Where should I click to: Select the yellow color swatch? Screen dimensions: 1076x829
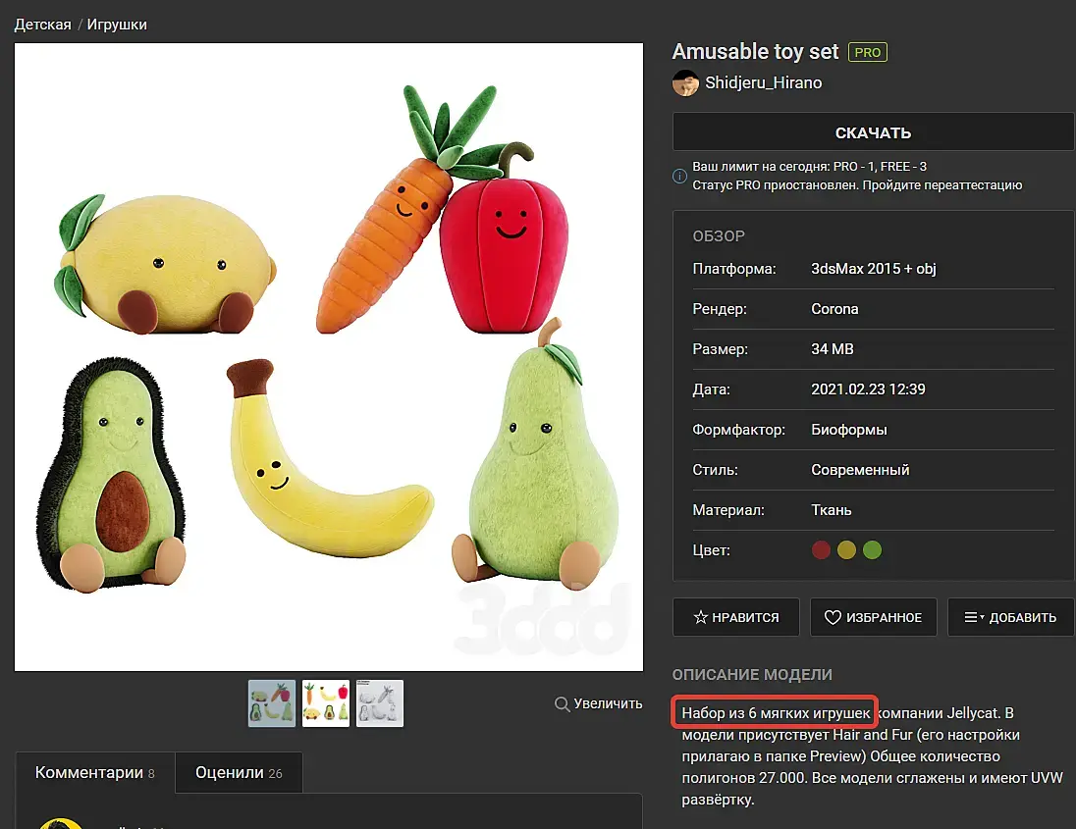click(846, 550)
